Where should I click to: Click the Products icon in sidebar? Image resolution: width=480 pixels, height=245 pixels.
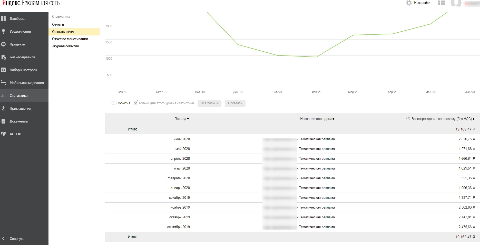[3, 44]
